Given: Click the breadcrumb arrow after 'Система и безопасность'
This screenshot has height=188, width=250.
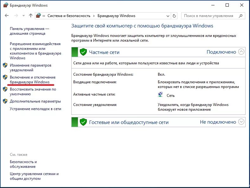Looking at the screenshot, I should [94, 16].
